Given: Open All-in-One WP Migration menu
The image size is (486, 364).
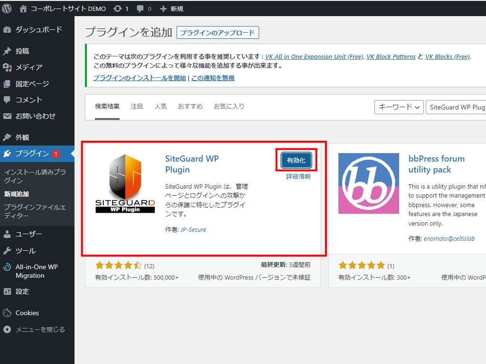Looking at the screenshot, I should pyautogui.click(x=36, y=271).
